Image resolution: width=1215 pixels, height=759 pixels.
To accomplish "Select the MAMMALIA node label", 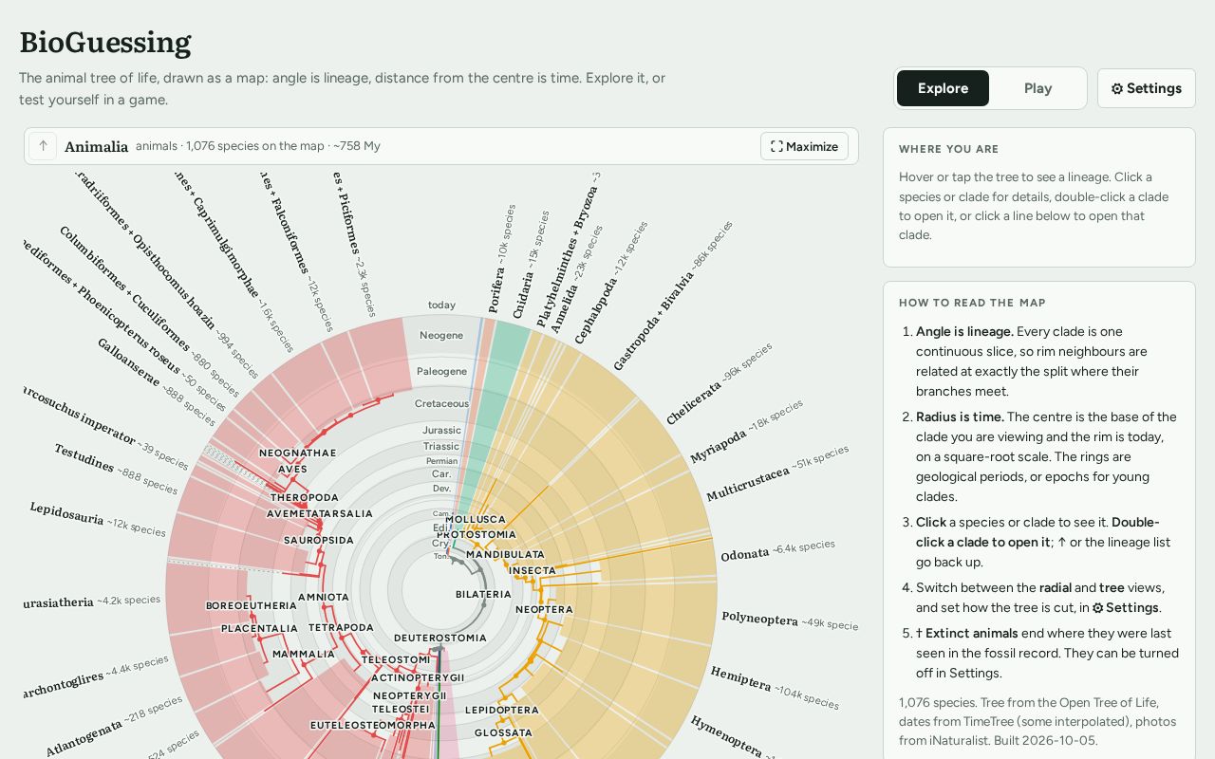I will [x=304, y=654].
